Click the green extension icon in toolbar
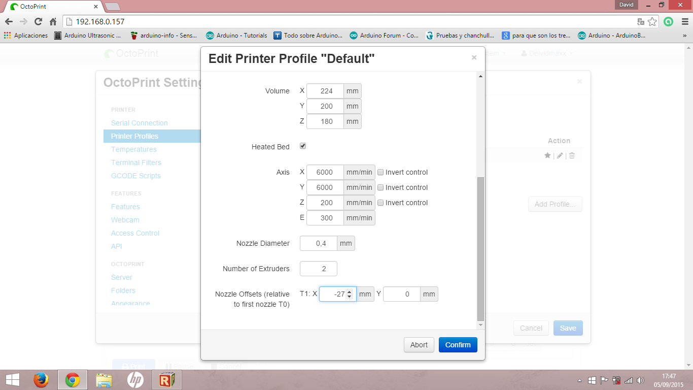The image size is (693, 390). tap(669, 22)
